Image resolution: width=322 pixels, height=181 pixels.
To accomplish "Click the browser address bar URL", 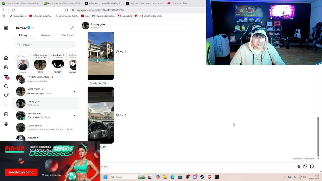I will pyautogui.click(x=100, y=10).
